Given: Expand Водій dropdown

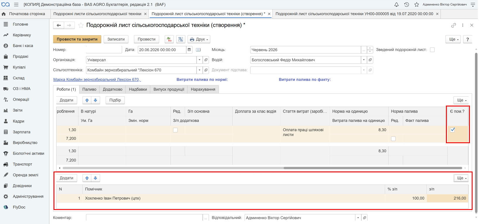Looking at the screenshot, I should [x=364, y=60].
